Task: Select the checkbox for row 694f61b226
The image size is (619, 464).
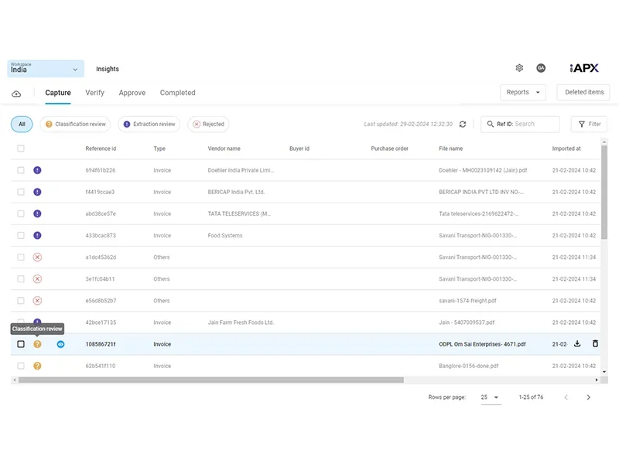Action: 20,170
